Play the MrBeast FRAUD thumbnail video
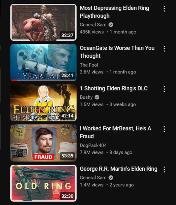This screenshot has width=176, height=205. [44, 143]
